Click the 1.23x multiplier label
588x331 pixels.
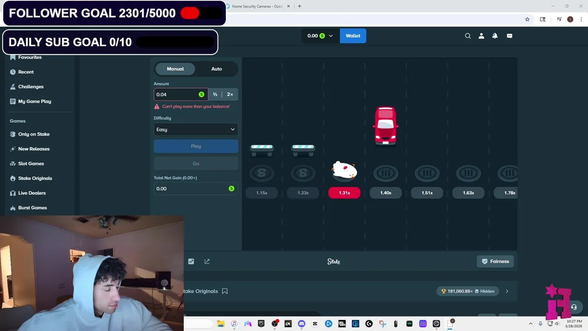(x=303, y=193)
